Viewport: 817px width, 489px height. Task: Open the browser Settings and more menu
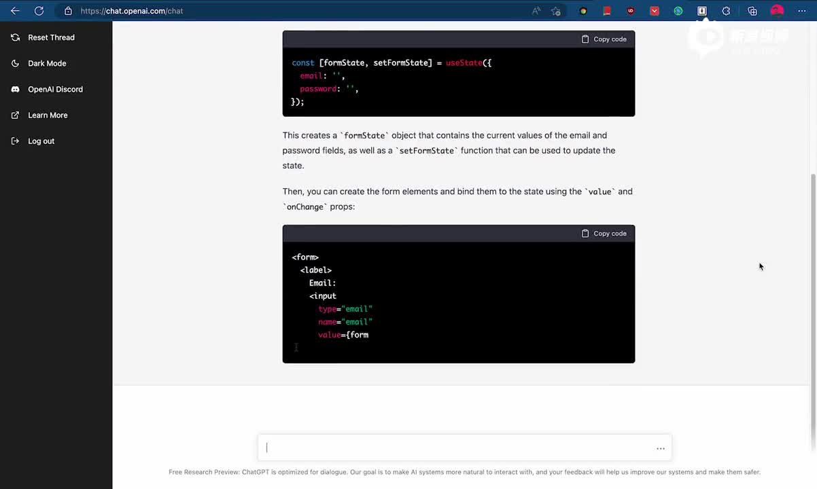coord(802,11)
